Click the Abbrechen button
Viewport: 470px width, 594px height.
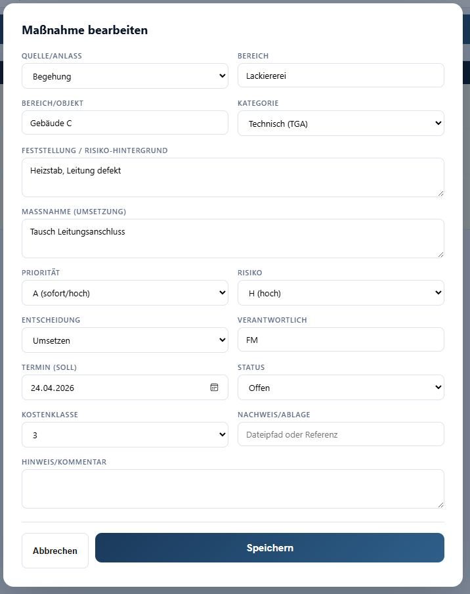point(55,551)
